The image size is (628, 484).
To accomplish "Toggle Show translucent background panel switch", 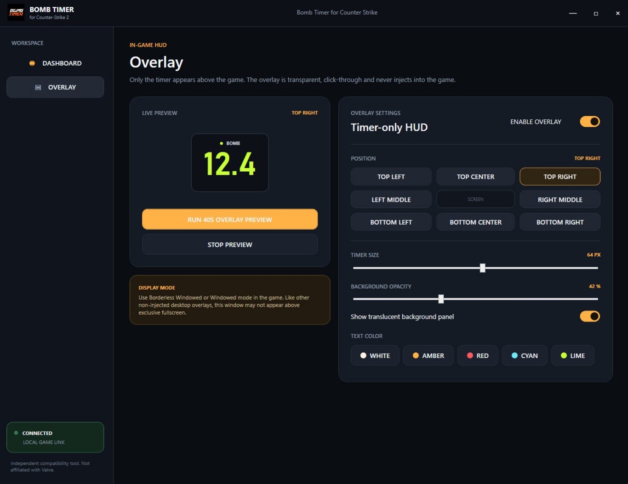I will pyautogui.click(x=590, y=316).
